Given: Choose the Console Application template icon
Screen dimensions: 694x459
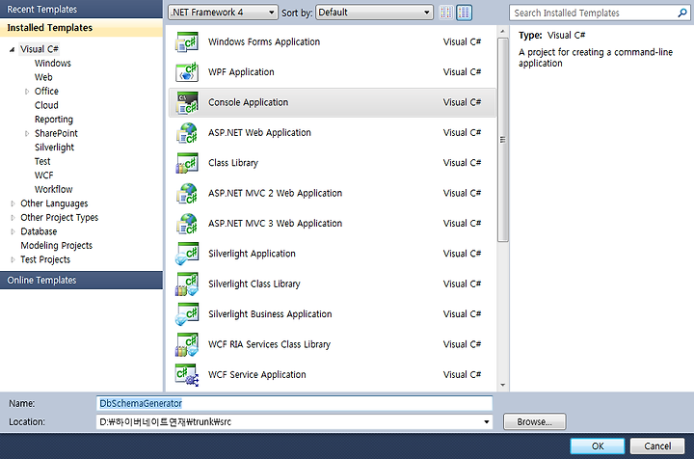Looking at the screenshot, I should 187,102.
